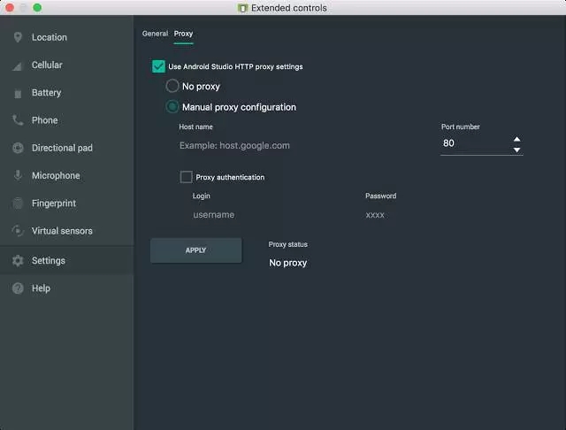
Task: Click the Battery icon in sidebar
Action: pos(18,93)
